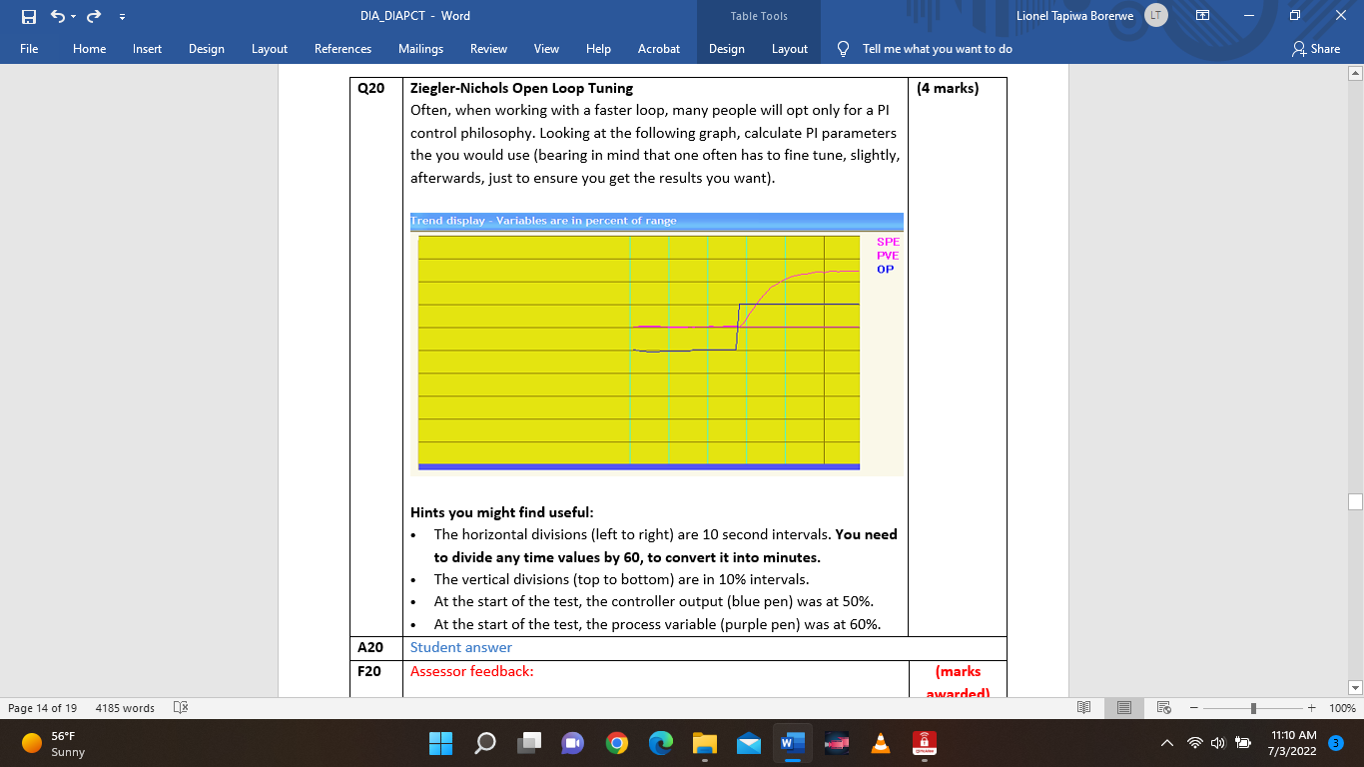1364x767 pixels.
Task: Click the 'Student answer' placeholder text
Action: [460, 647]
